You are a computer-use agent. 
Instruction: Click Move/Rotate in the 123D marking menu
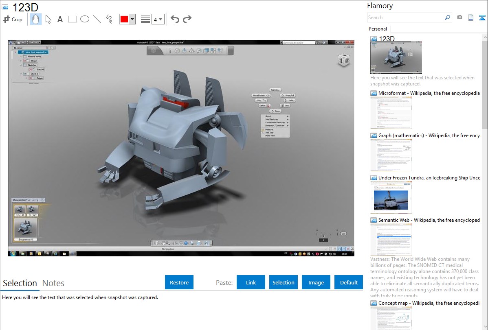tap(261, 96)
